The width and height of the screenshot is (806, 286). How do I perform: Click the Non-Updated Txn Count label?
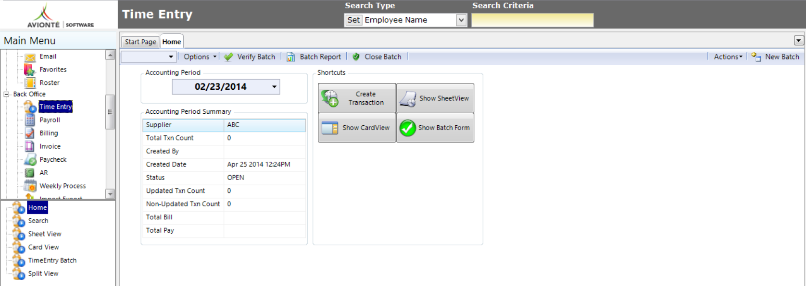[183, 204]
